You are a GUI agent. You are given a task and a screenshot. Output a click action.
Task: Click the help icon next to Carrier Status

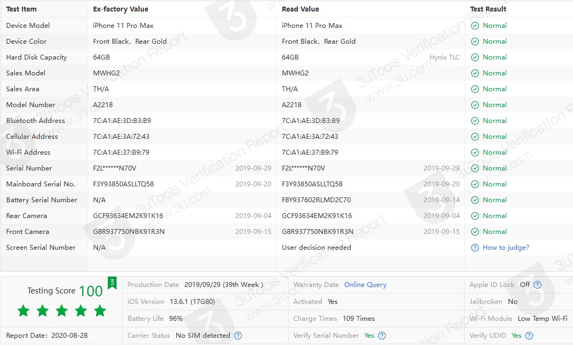click(238, 336)
